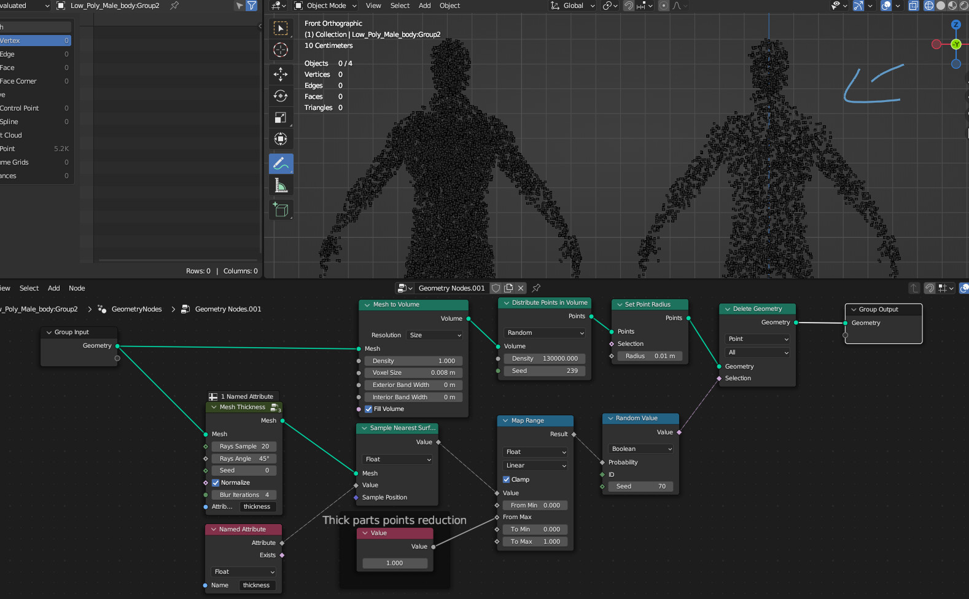
Task: Open Object Mode dropdown
Action: [x=325, y=6]
